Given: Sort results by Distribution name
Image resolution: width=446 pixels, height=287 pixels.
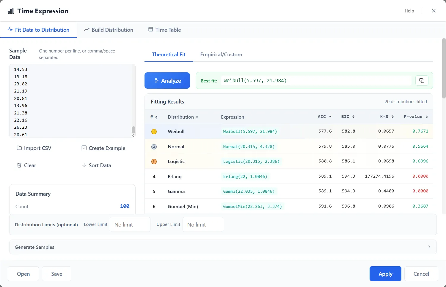Looking at the screenshot, I should click(x=183, y=117).
